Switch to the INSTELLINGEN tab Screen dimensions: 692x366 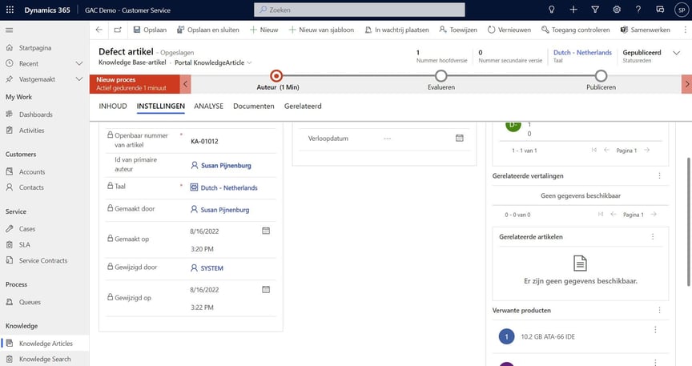[x=161, y=106]
